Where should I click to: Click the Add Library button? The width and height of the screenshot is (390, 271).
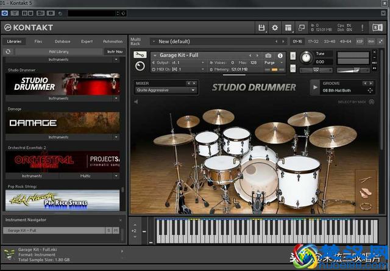tap(58, 52)
